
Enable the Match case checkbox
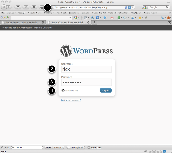[88, 147]
